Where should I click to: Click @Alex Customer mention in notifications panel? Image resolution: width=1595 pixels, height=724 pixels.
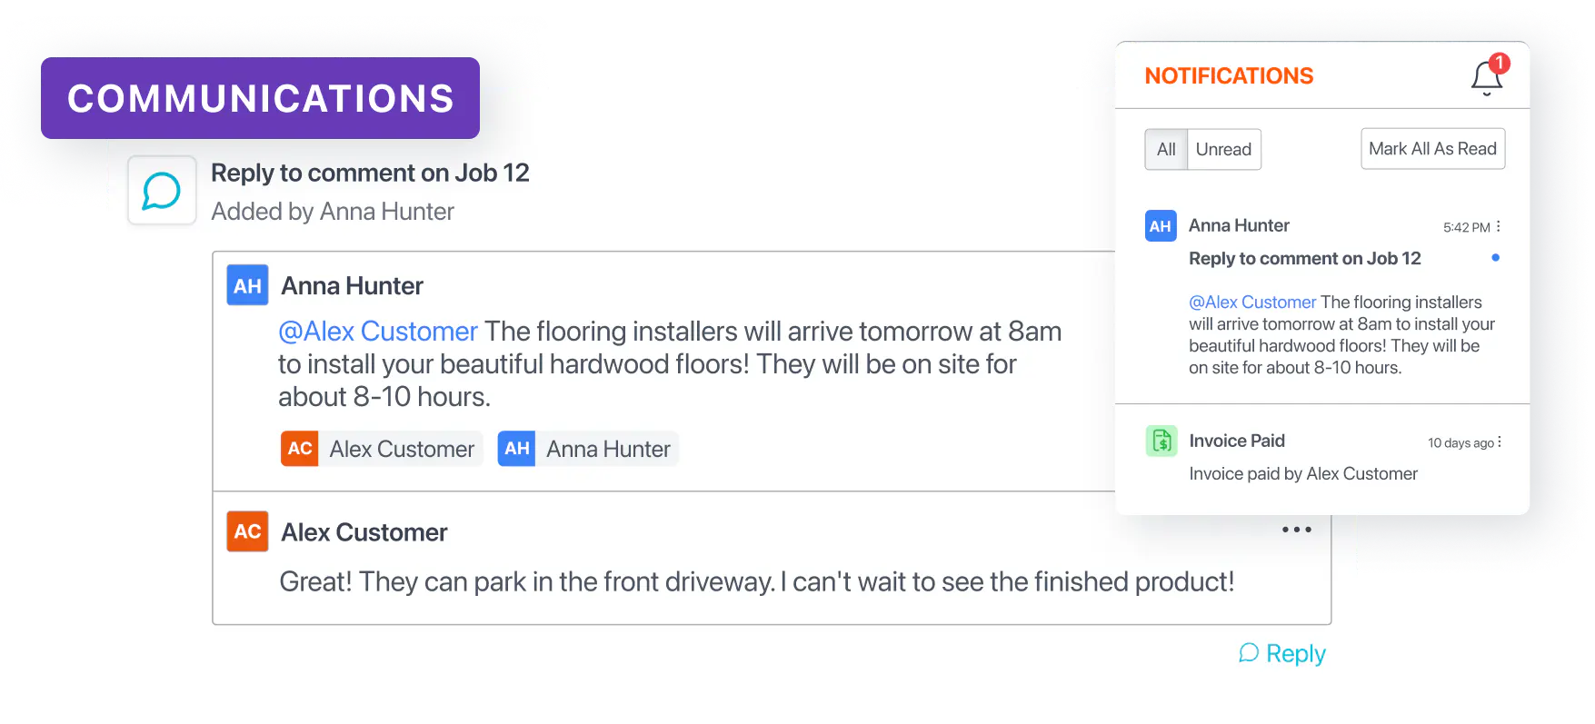pyautogui.click(x=1252, y=302)
